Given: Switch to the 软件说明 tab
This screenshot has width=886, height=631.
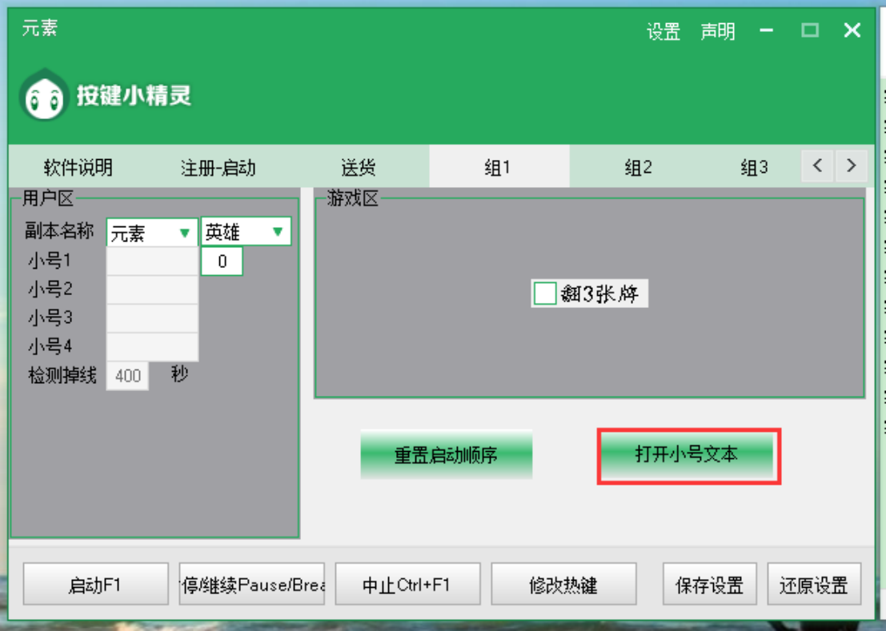Looking at the screenshot, I should click(78, 168).
